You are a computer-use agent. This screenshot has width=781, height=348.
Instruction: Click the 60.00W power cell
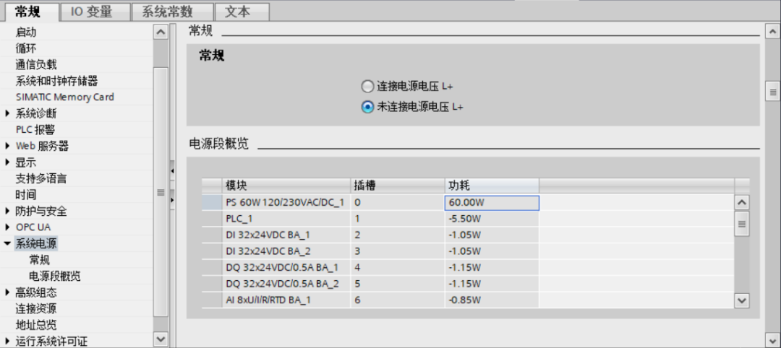click(492, 203)
